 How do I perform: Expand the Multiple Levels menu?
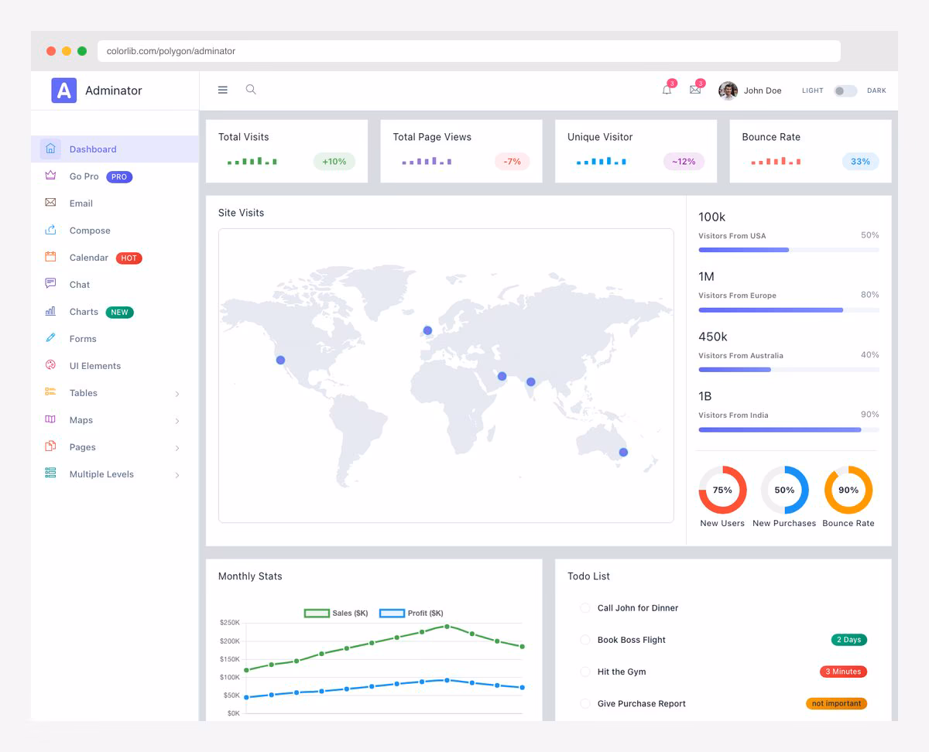pos(101,473)
